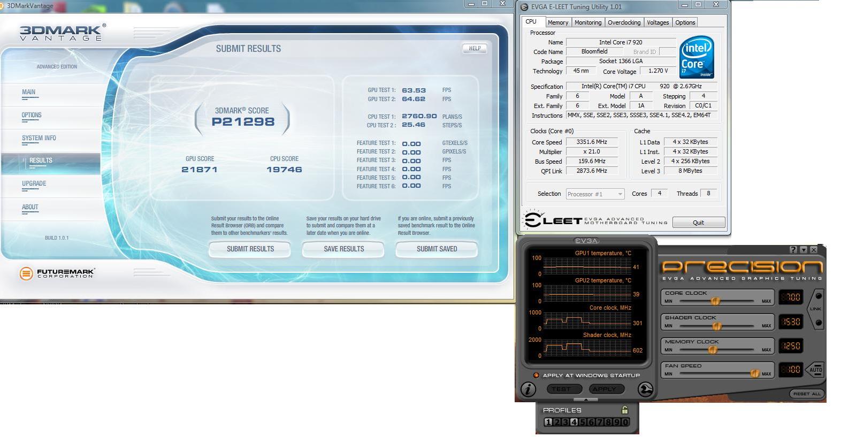Toggle the LINK clocks control
This screenshot has width=841, height=437.
(x=816, y=309)
